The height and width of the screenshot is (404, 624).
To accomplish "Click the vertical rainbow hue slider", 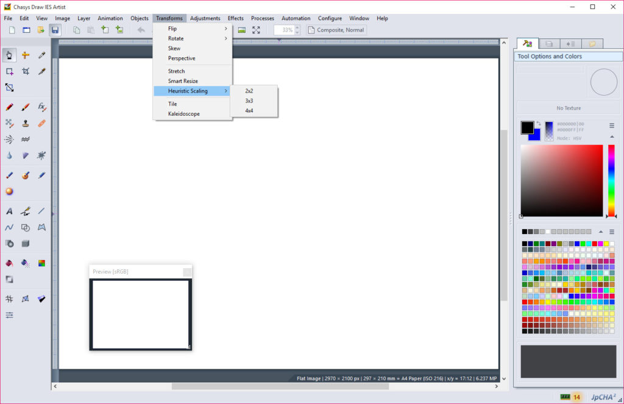I will click(611, 180).
